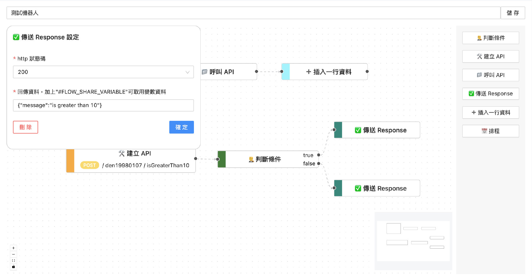Viewport: 532px width, 280px height.
Task: Click the output handle of 呼叫 API node
Action: (x=256, y=72)
